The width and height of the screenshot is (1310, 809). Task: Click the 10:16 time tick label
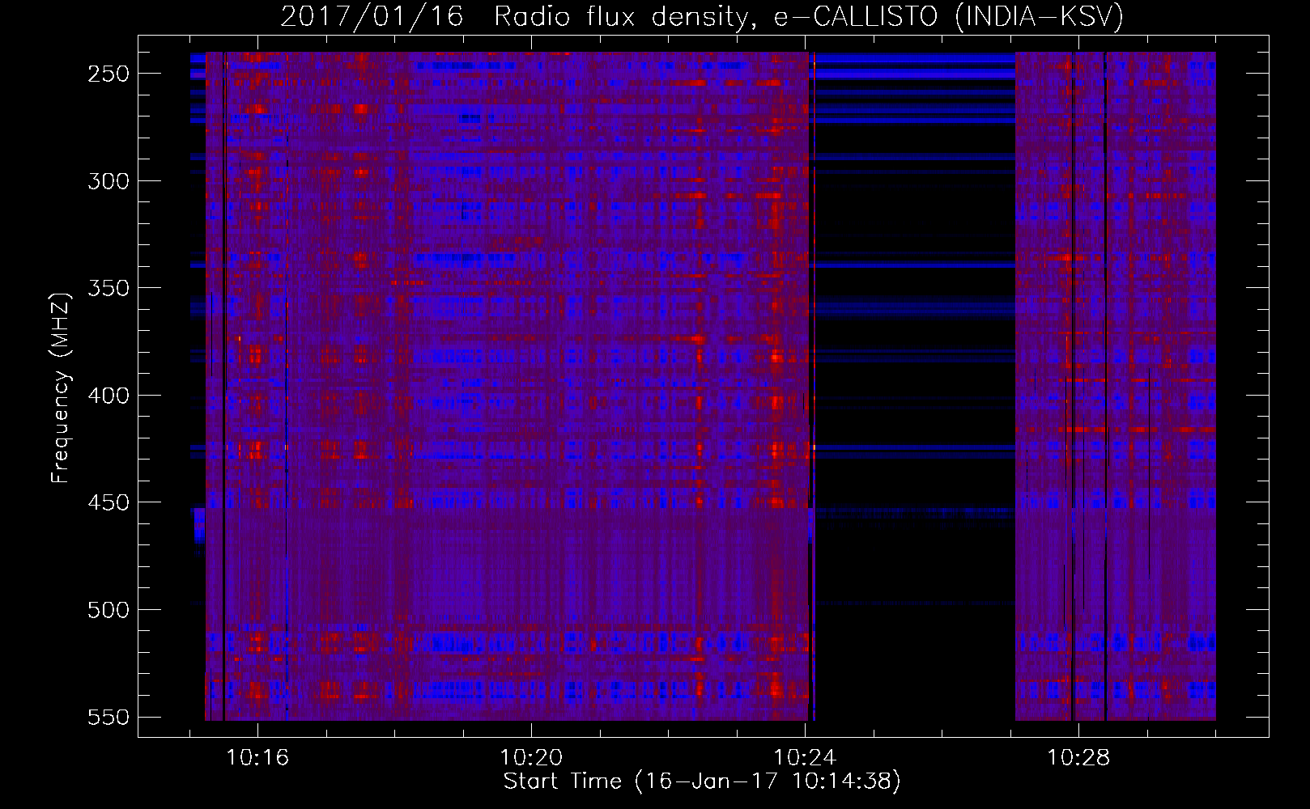click(x=257, y=758)
